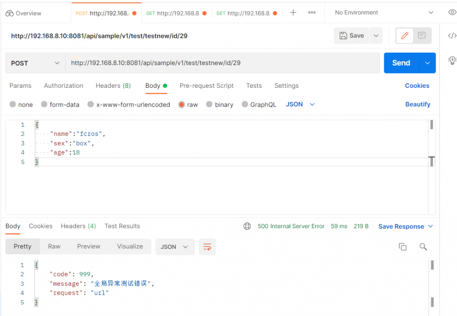Open the second GET request tab
457x316 pixels.
(x=246, y=13)
